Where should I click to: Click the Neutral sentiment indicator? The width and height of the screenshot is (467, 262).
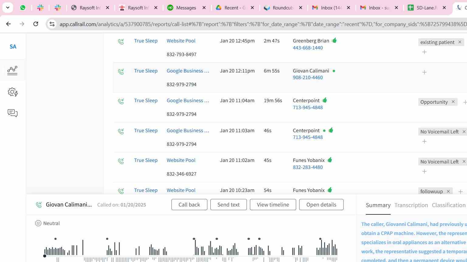coord(47,223)
